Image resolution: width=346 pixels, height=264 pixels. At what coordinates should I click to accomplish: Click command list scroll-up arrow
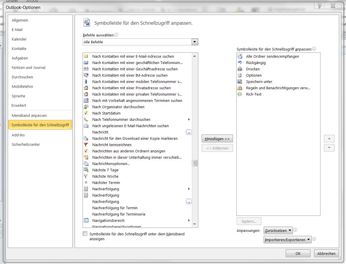tap(195, 56)
